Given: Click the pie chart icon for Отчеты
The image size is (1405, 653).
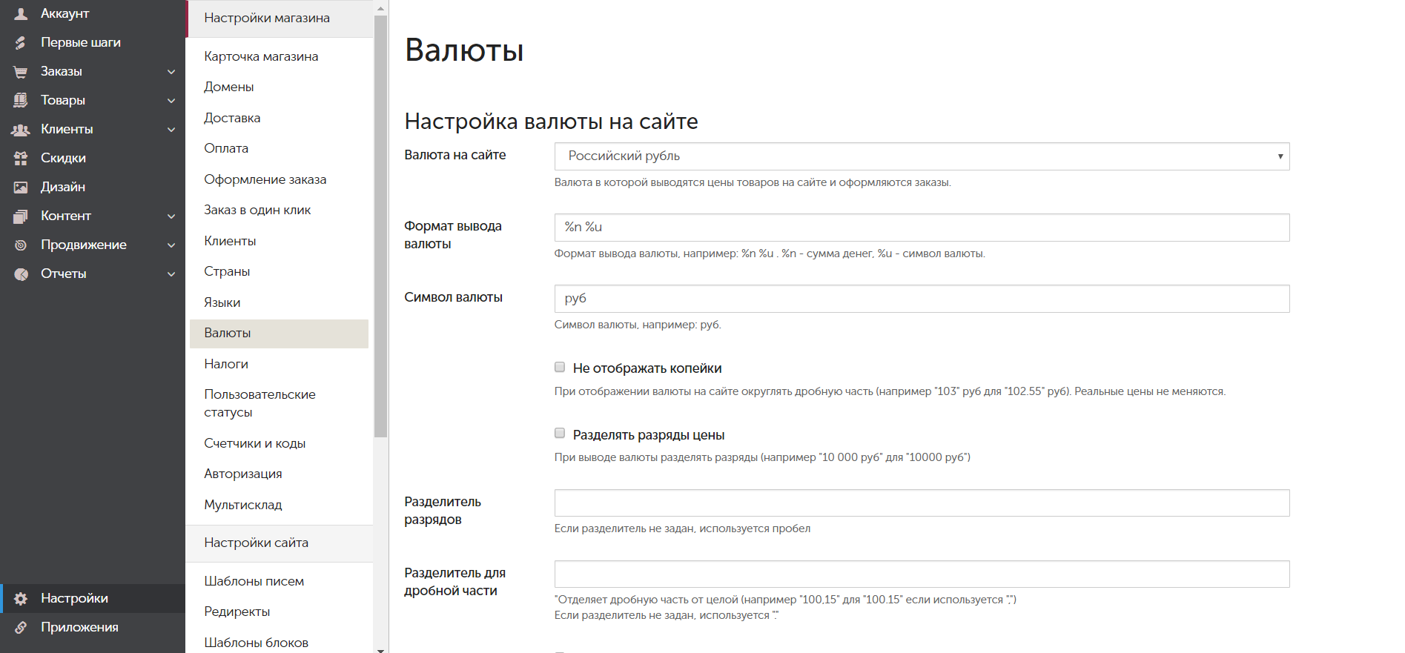Looking at the screenshot, I should (21, 274).
